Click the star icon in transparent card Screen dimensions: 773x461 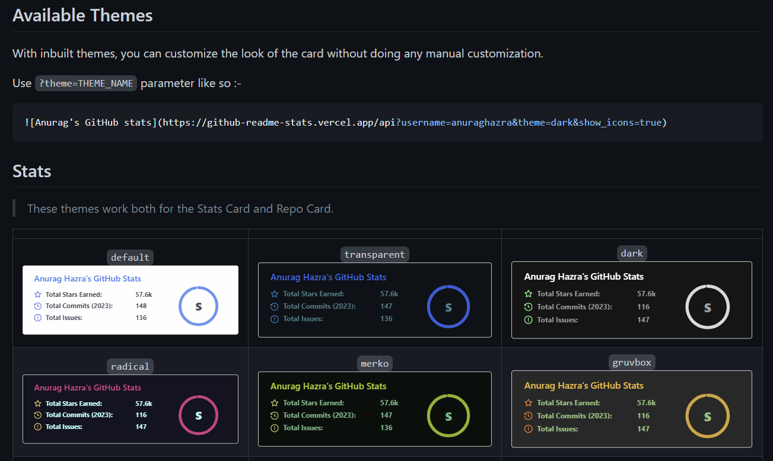pos(274,294)
